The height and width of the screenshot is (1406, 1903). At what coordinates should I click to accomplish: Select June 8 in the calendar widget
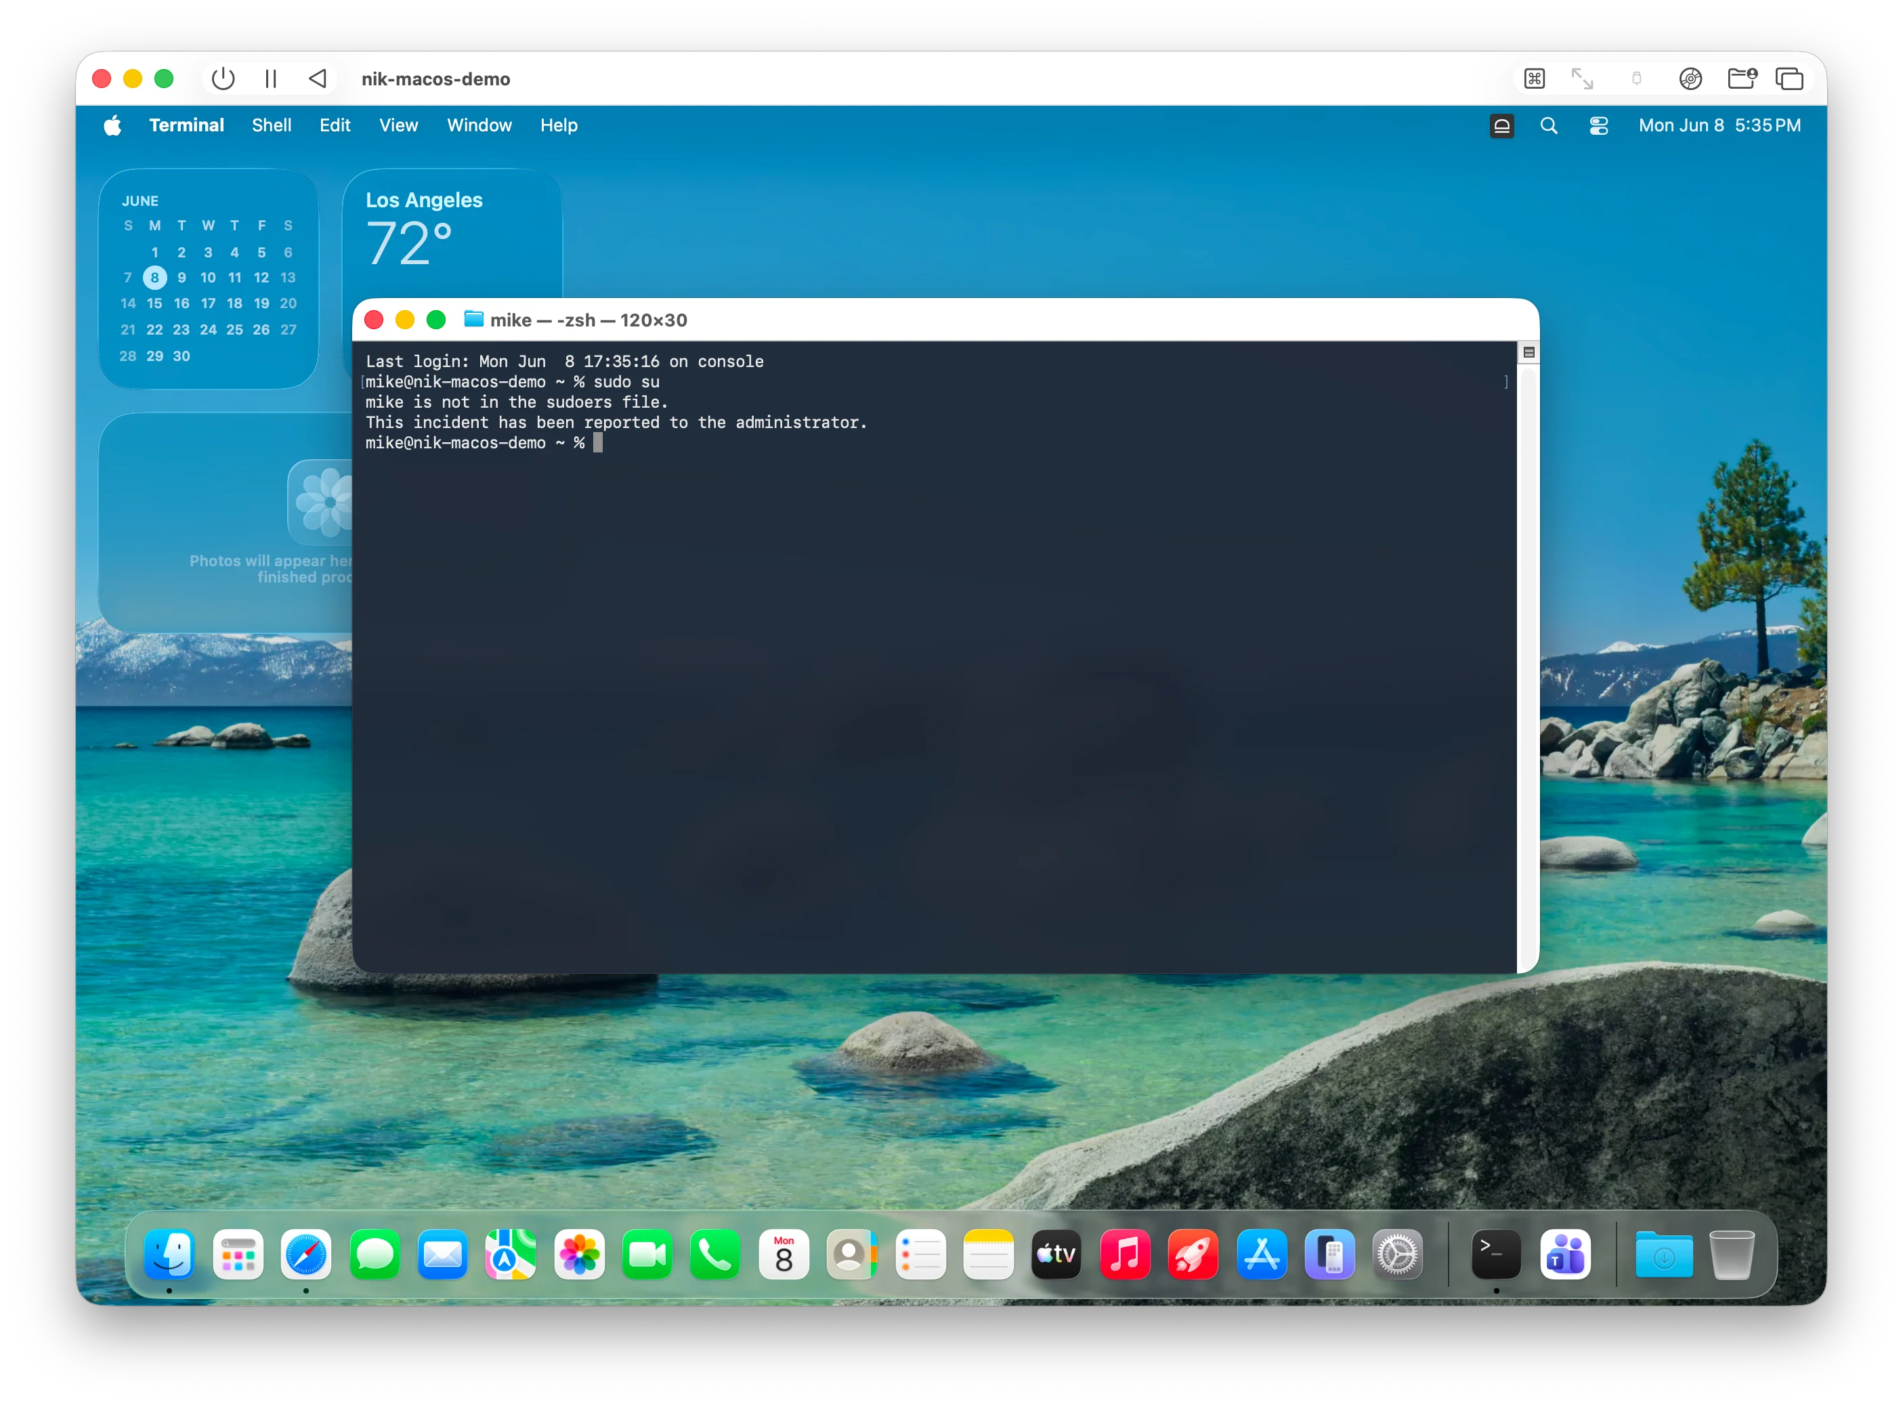coord(155,278)
